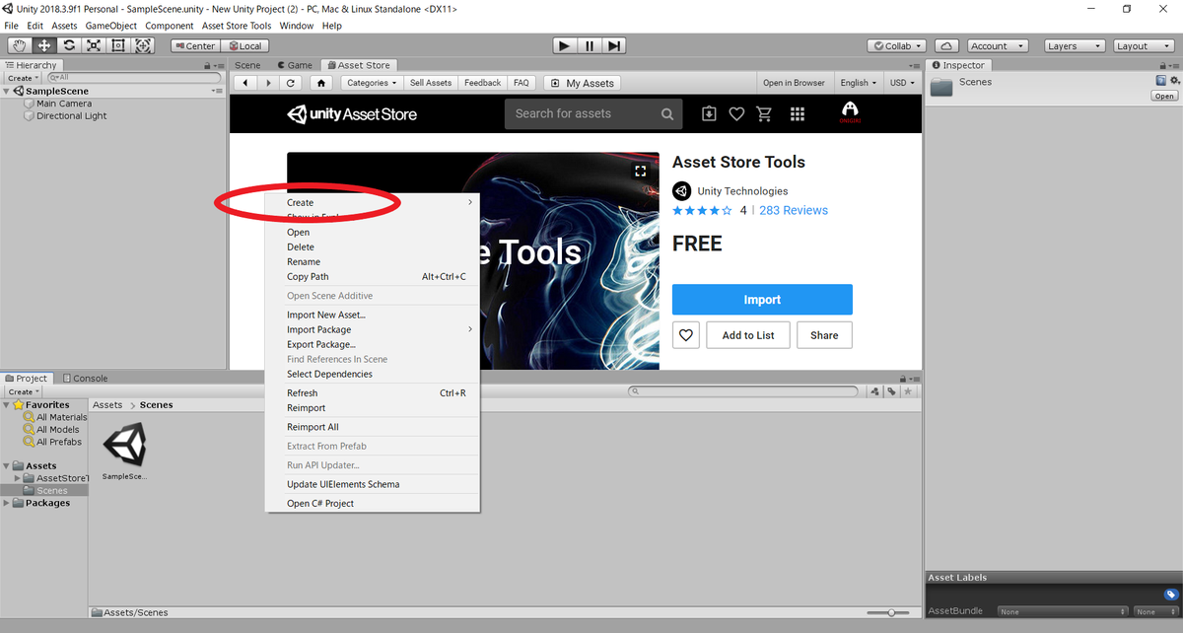This screenshot has width=1183, height=633.
Task: Open Layers dropdown
Action: pos(1074,45)
